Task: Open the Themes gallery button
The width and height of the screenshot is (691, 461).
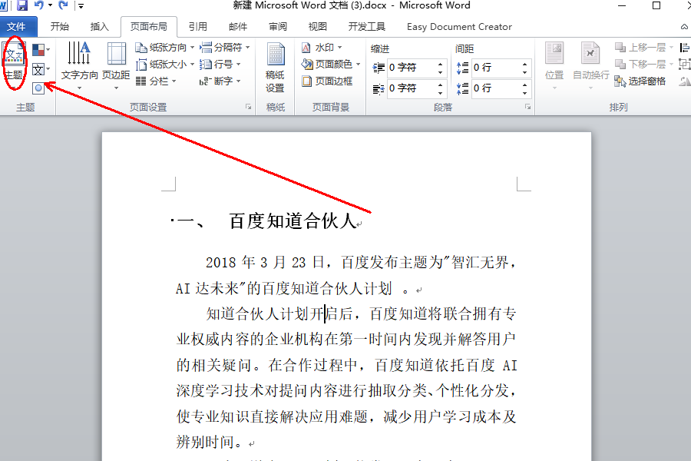Action: pos(14,62)
